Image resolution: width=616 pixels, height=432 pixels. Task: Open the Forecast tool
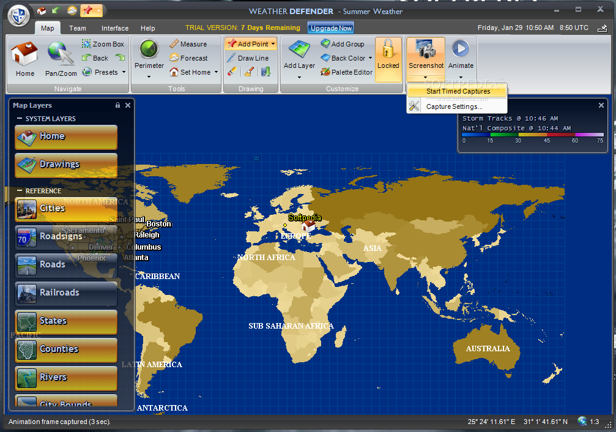point(188,58)
